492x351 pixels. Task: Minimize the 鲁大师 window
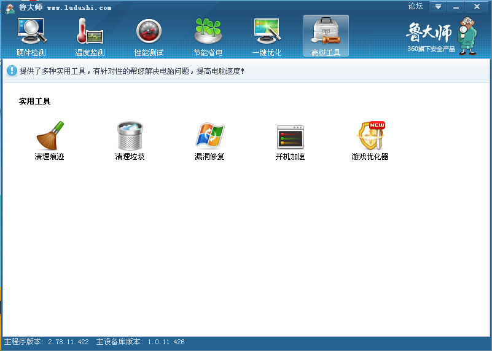(456, 7)
